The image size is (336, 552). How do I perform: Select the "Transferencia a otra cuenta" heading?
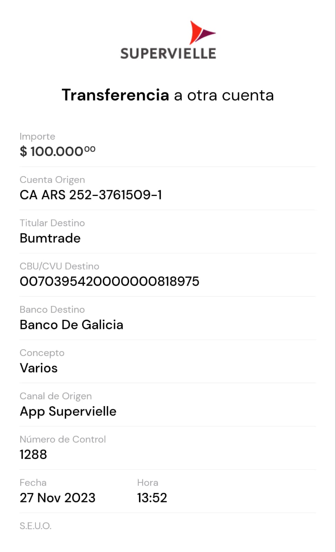[x=168, y=95]
